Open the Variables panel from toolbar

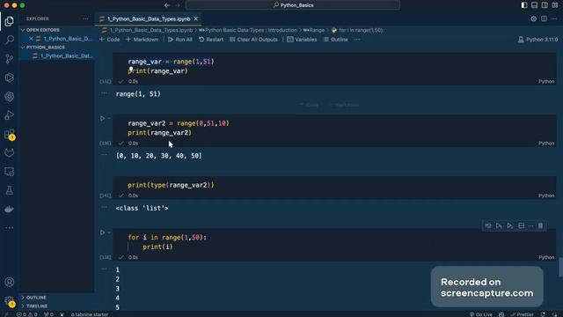302,40
